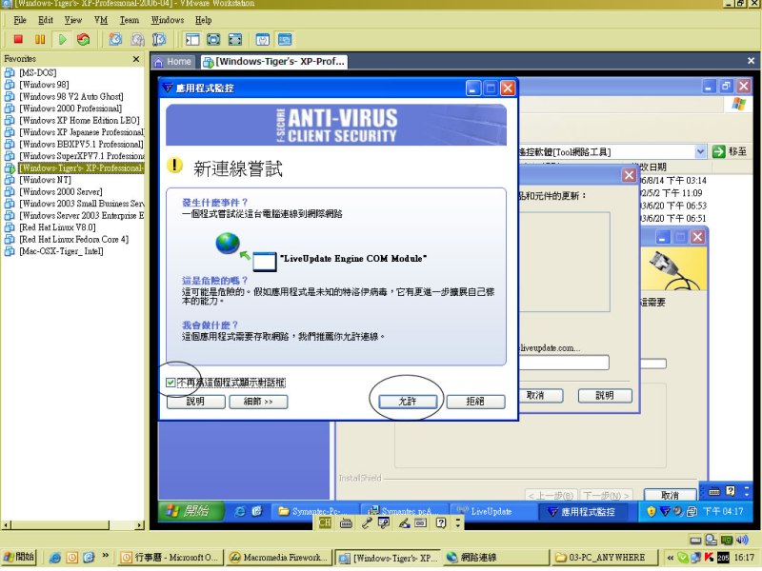Expand host quick launch overflow chevron
Screen dimensions: 762x571
pyautogui.click(x=106, y=556)
